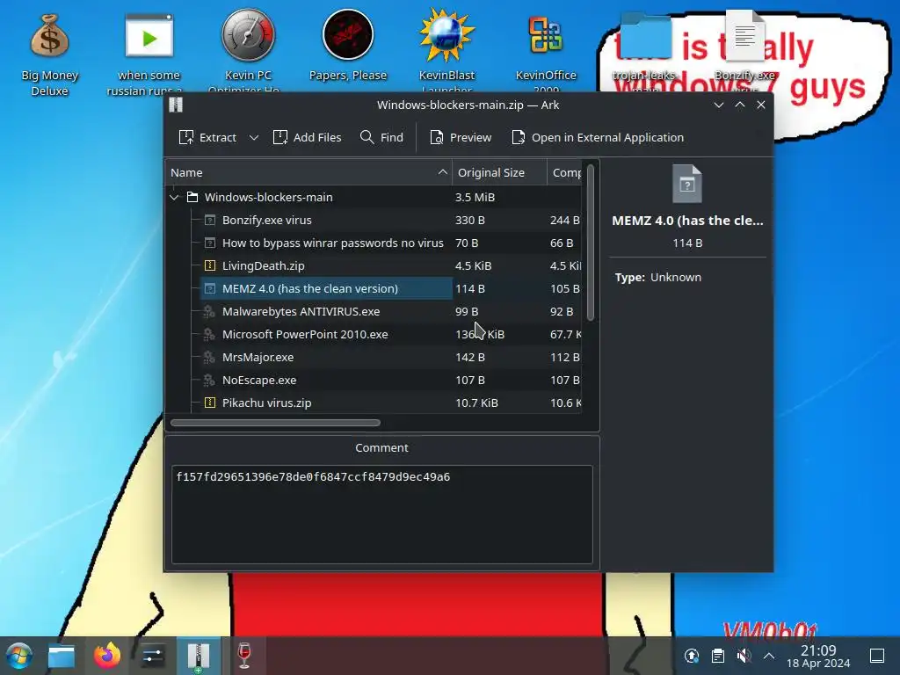This screenshot has height=675, width=900.
Task: Click the updates tray icon
Action: [692, 656]
